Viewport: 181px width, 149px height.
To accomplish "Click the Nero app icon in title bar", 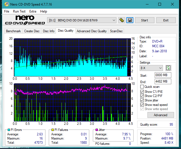I will 7,4.
